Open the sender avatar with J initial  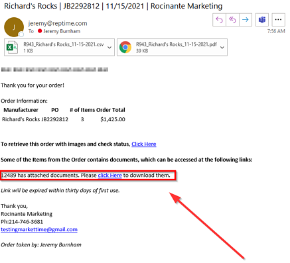coord(14,27)
